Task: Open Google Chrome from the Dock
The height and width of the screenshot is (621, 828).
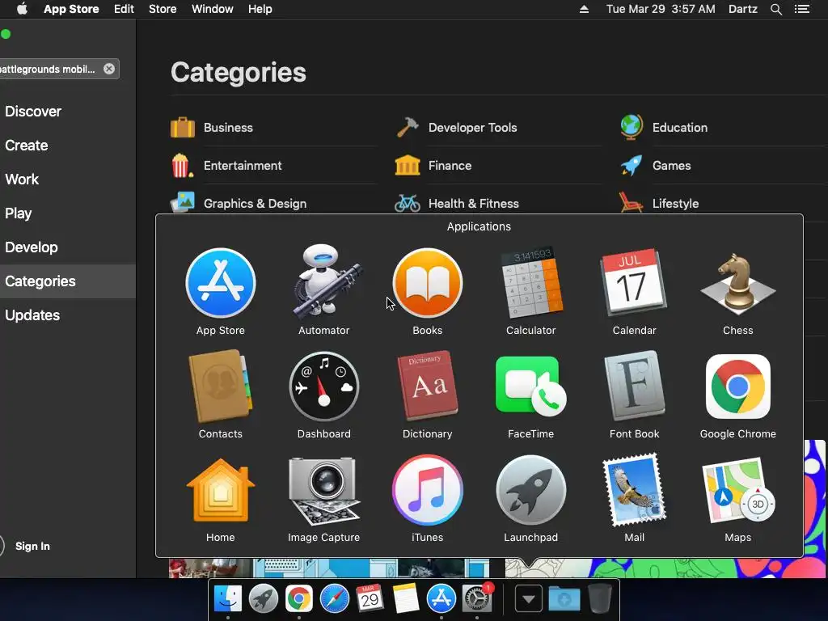Action: [299, 599]
